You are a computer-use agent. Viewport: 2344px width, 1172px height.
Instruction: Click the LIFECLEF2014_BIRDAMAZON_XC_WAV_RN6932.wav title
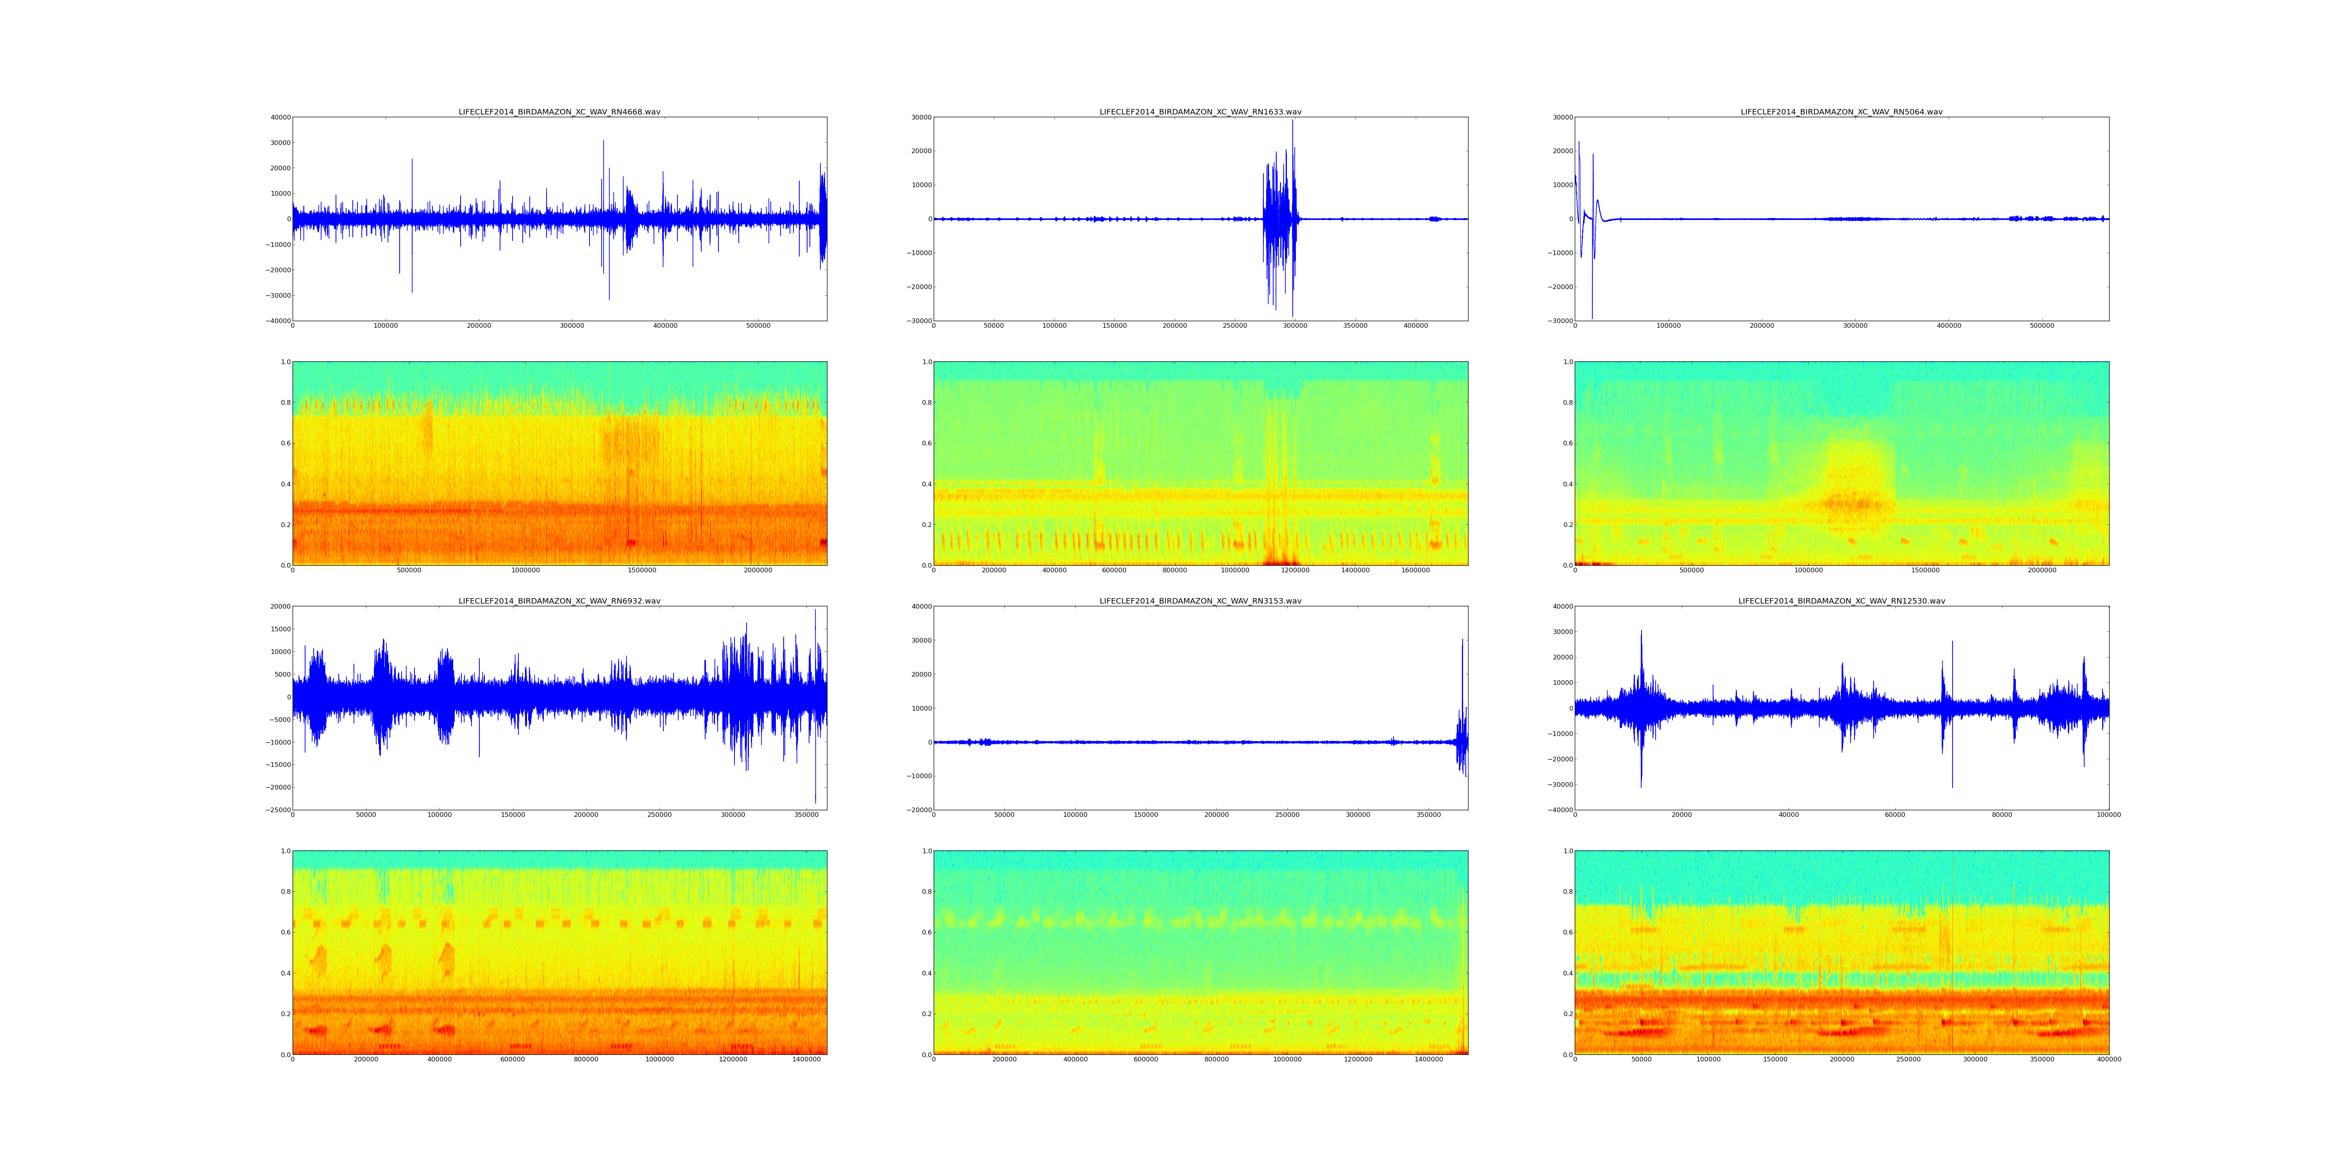coord(559,600)
